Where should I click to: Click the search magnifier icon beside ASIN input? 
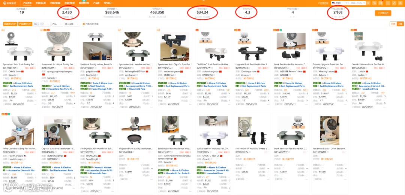(x=368, y=3)
